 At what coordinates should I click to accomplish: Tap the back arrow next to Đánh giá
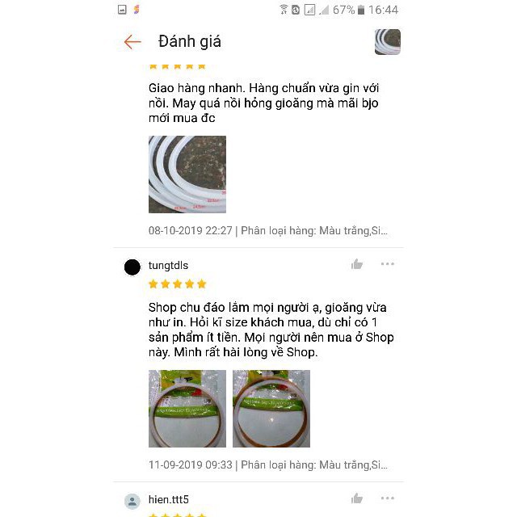(x=132, y=42)
